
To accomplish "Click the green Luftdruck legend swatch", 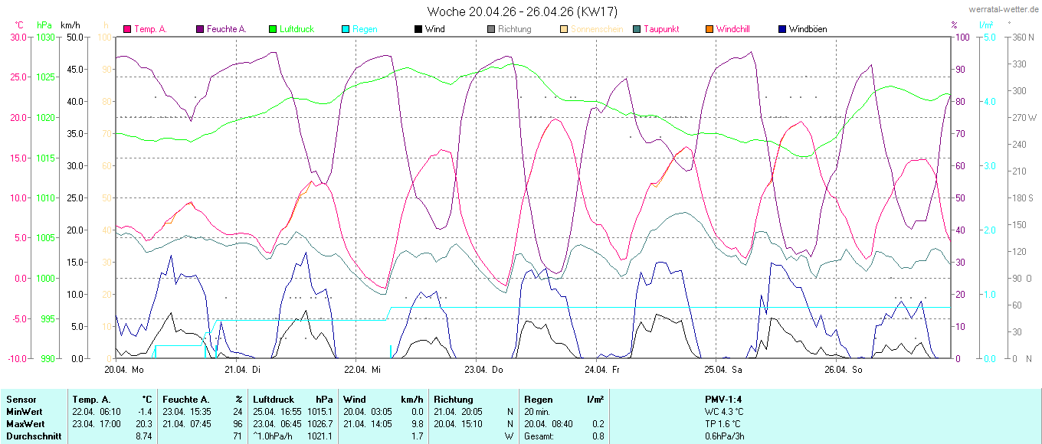I will [273, 30].
